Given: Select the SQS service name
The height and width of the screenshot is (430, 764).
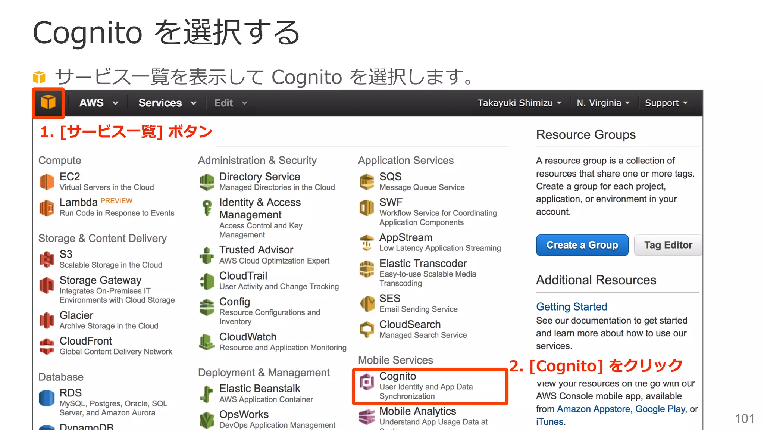Looking at the screenshot, I should [390, 177].
